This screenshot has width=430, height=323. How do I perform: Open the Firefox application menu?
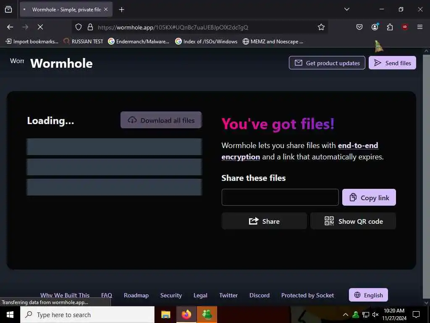[420, 27]
